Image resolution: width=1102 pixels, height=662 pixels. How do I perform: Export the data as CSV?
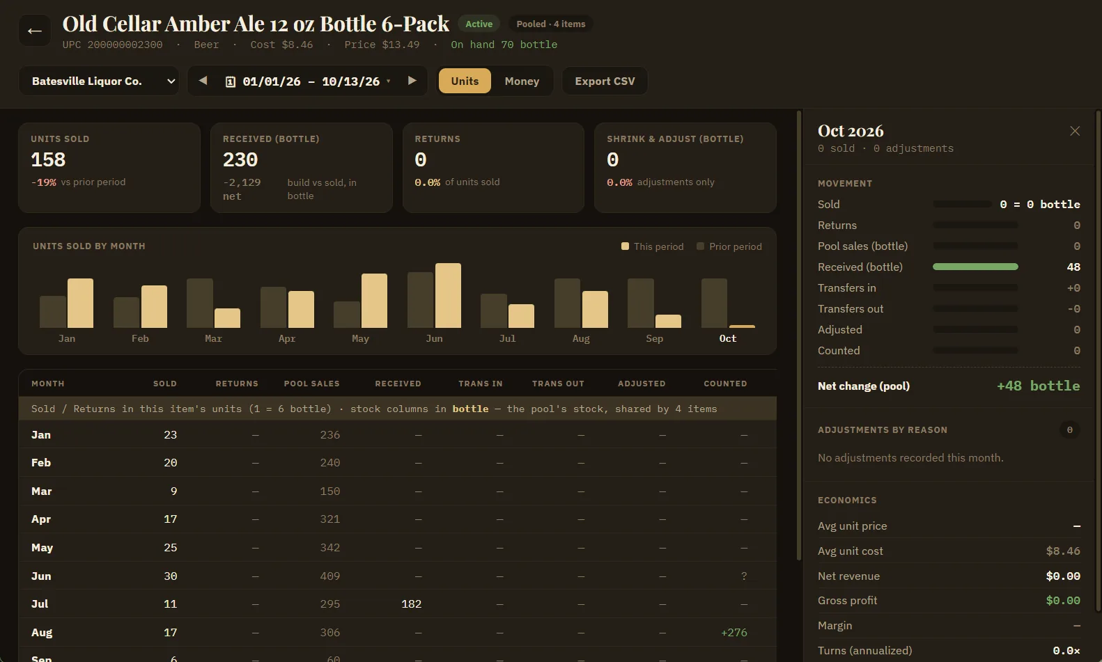605,81
